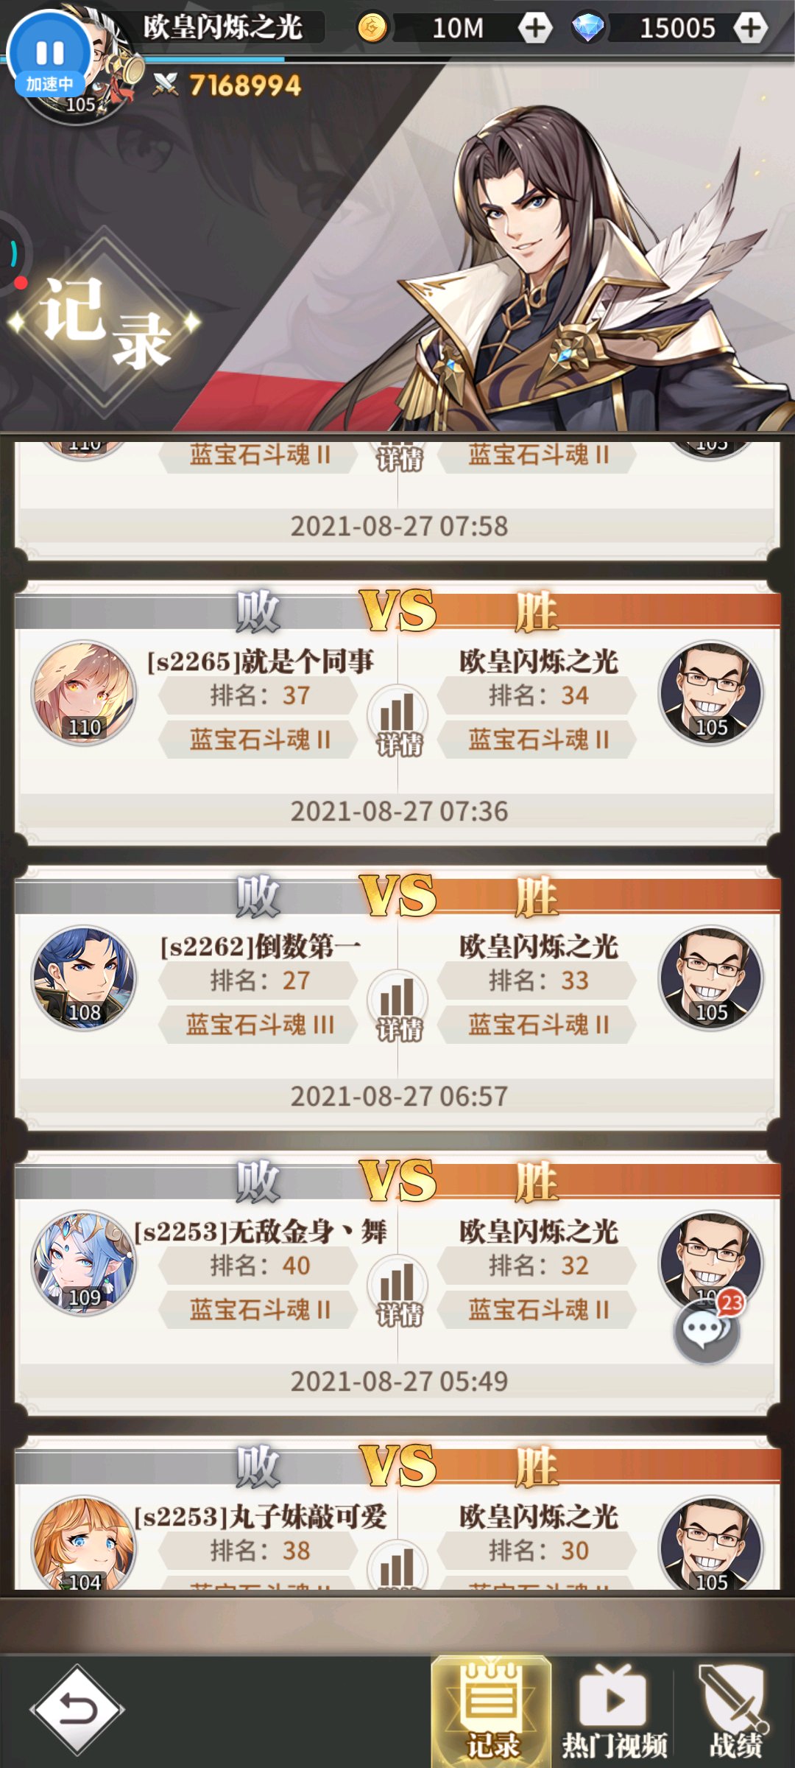Add diamonds with plus button
Image resolution: width=795 pixels, height=1768 pixels.
750,28
